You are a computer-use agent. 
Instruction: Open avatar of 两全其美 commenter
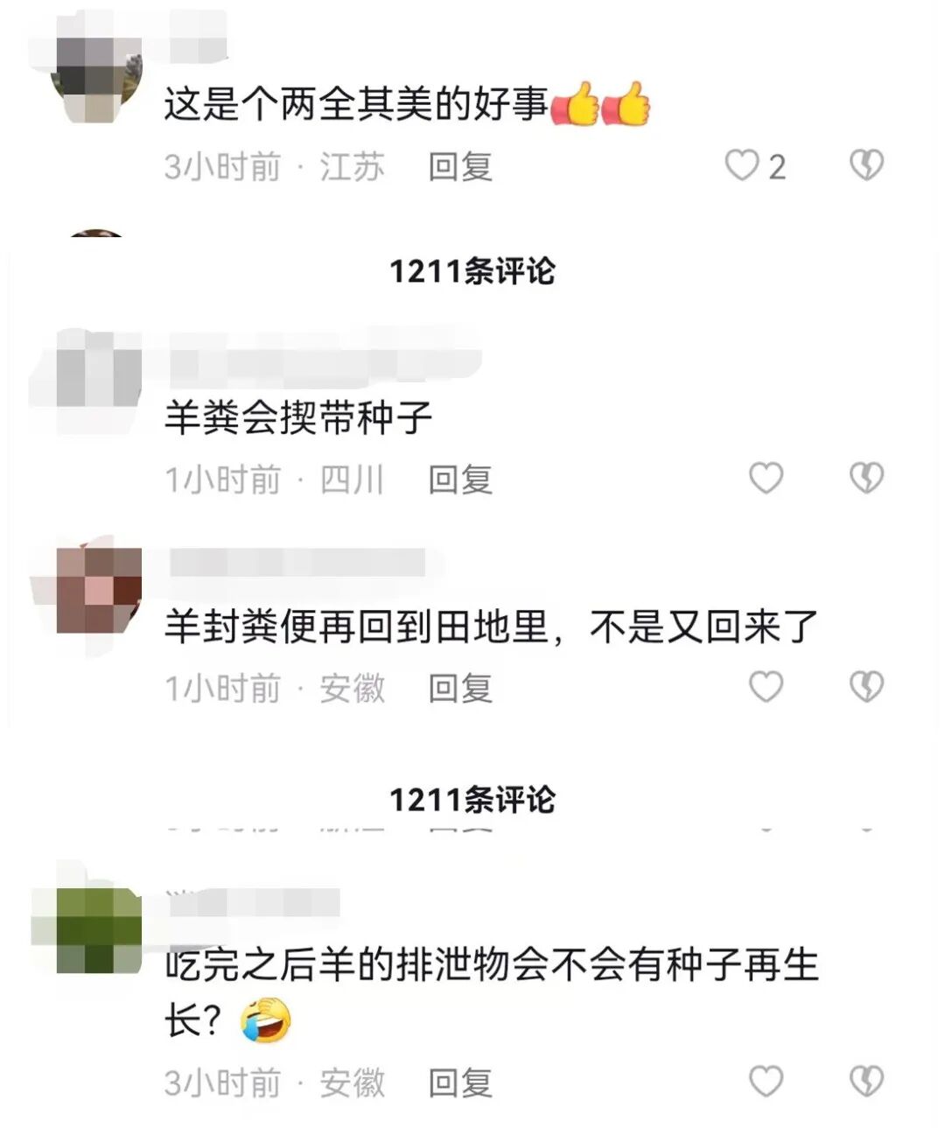pyautogui.click(x=97, y=80)
